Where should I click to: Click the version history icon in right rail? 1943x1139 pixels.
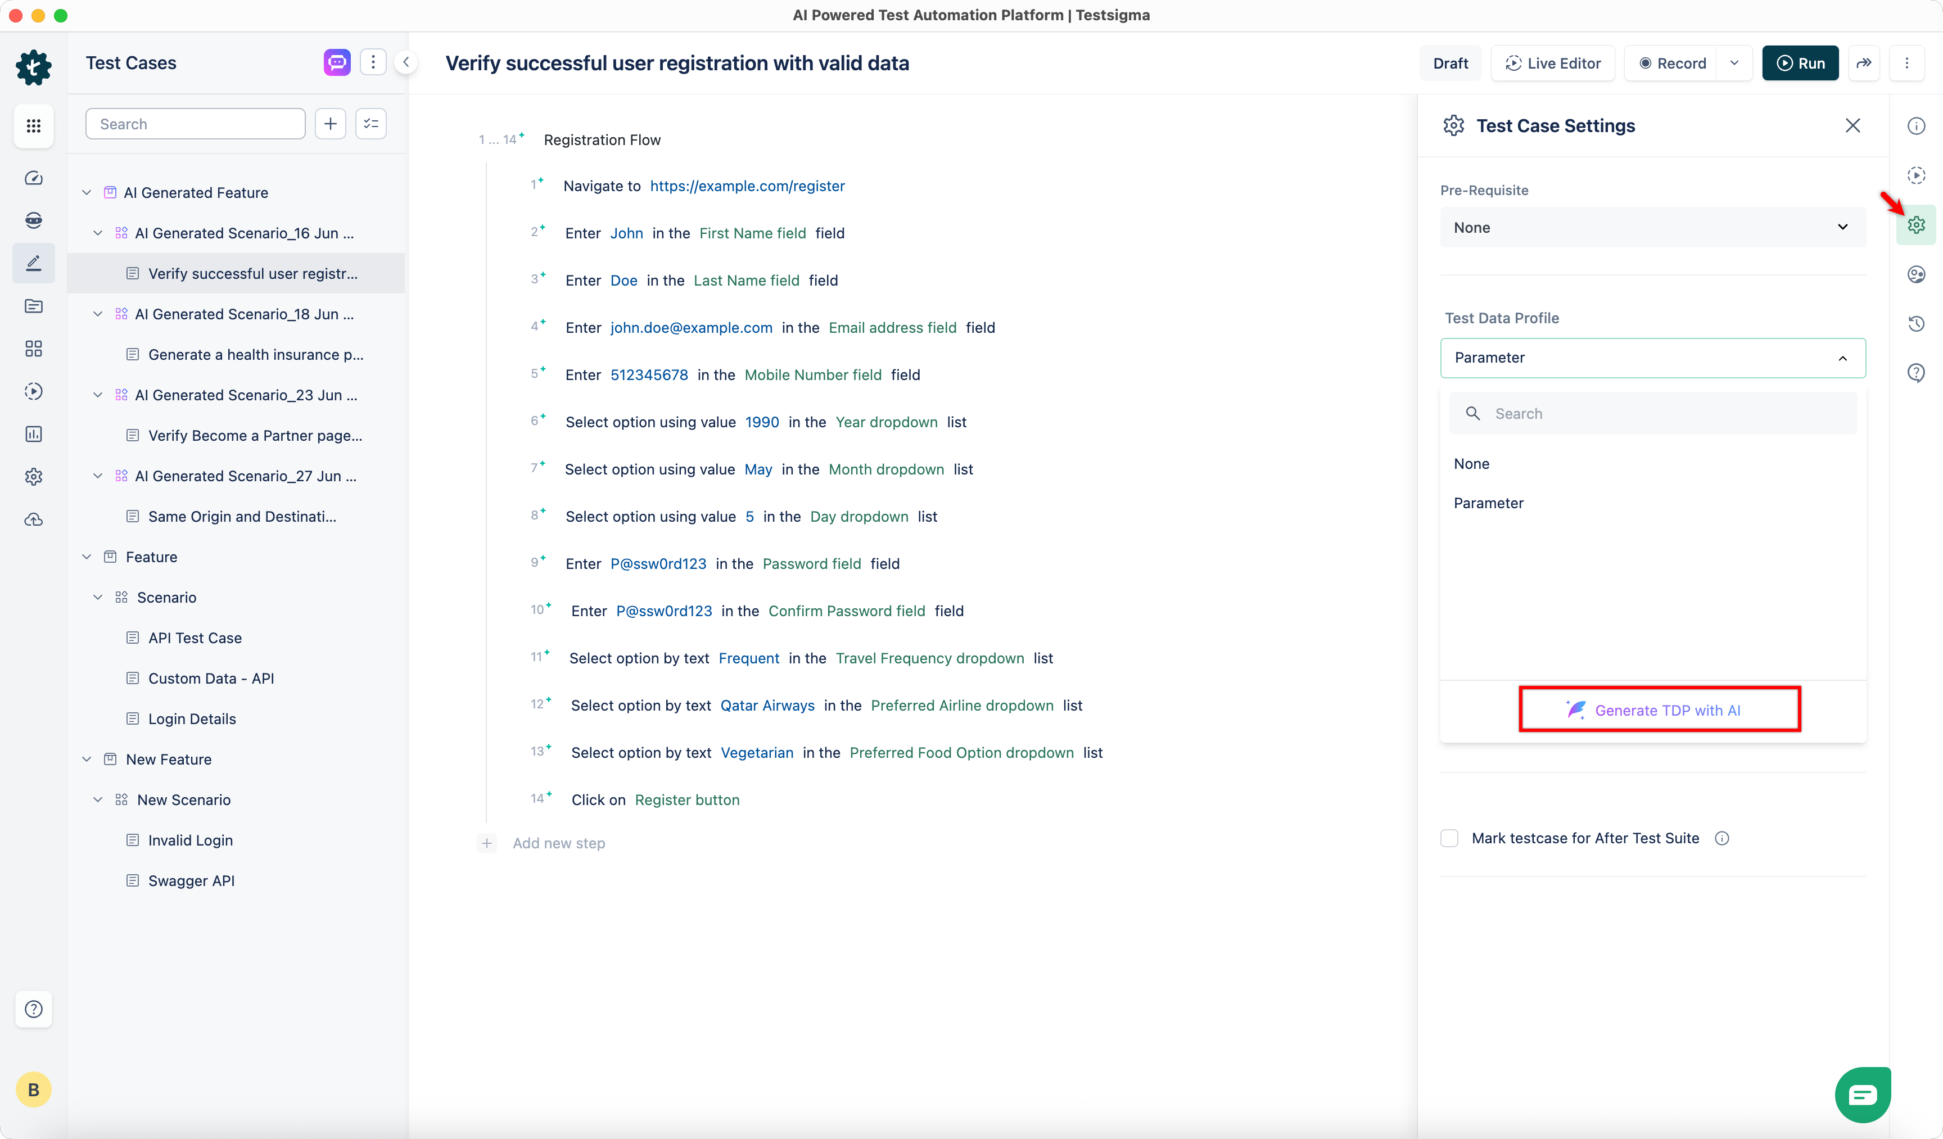tap(1916, 324)
